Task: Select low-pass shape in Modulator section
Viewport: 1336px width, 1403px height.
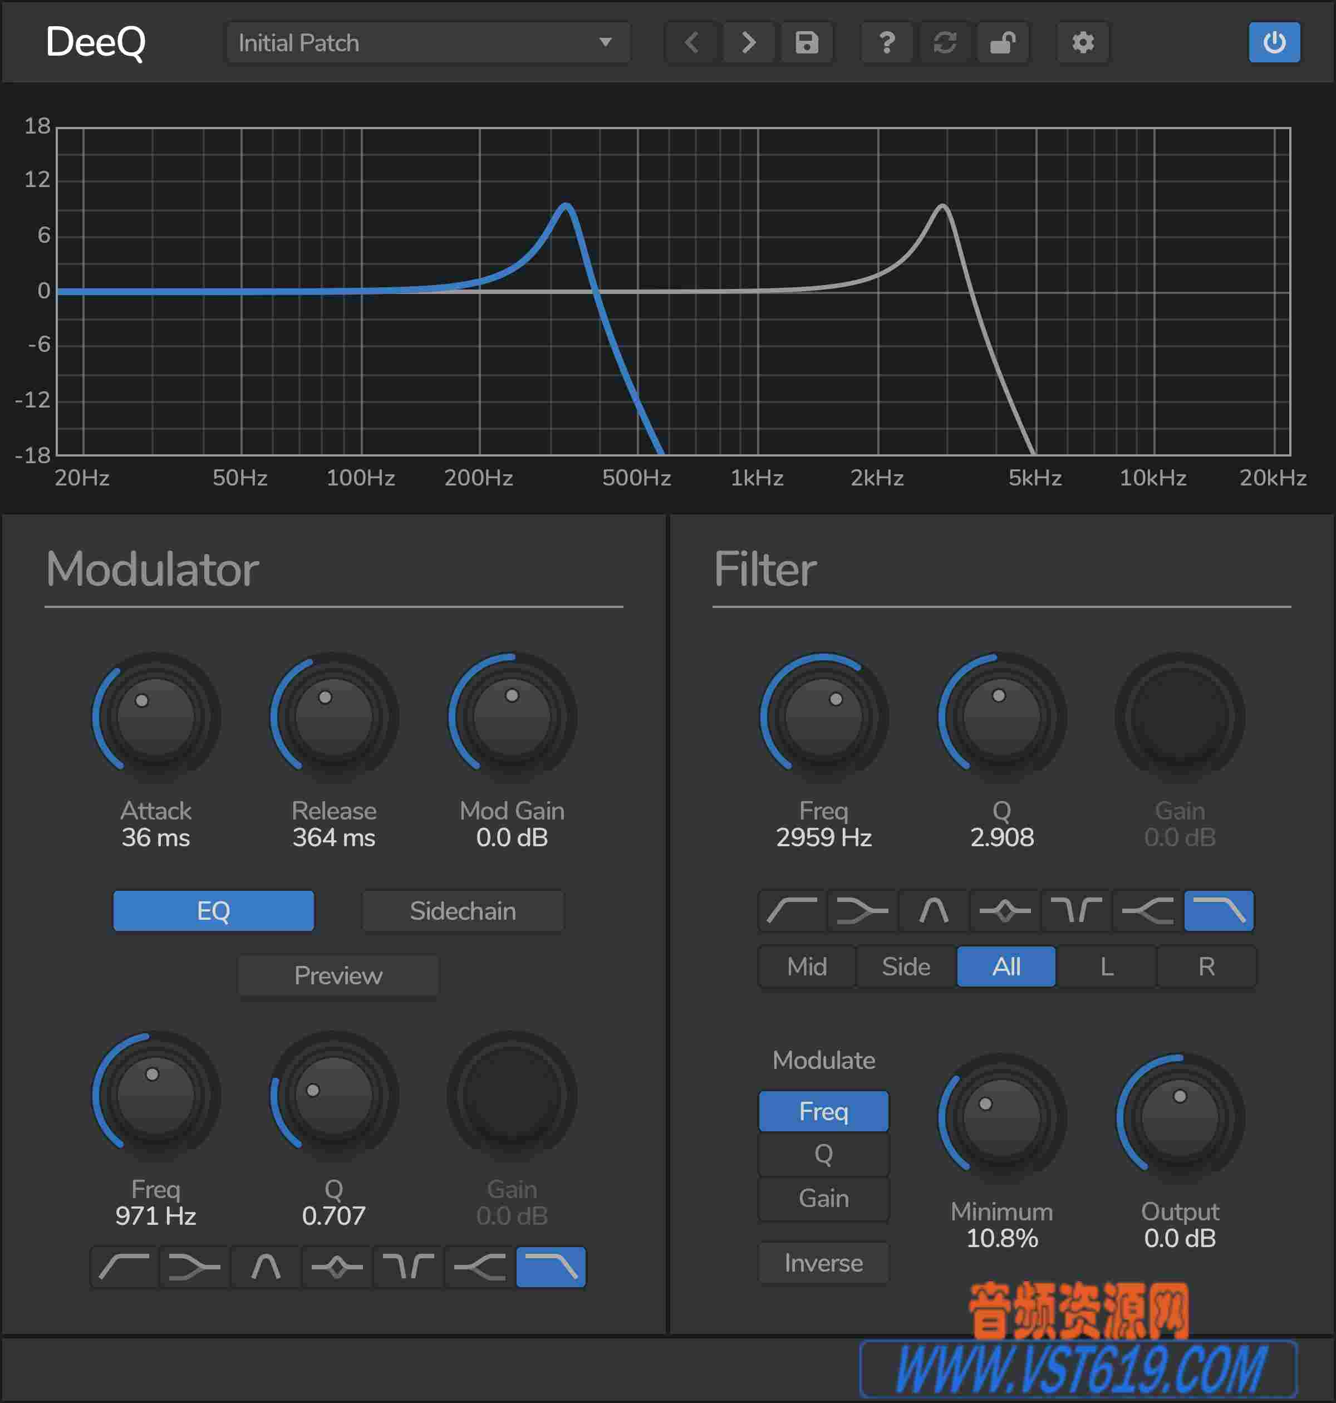Action: tap(551, 1267)
